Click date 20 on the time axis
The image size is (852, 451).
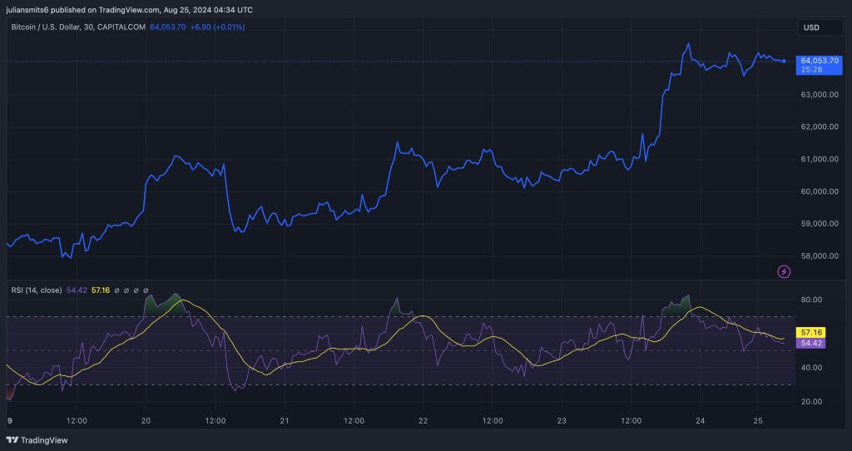coord(146,421)
